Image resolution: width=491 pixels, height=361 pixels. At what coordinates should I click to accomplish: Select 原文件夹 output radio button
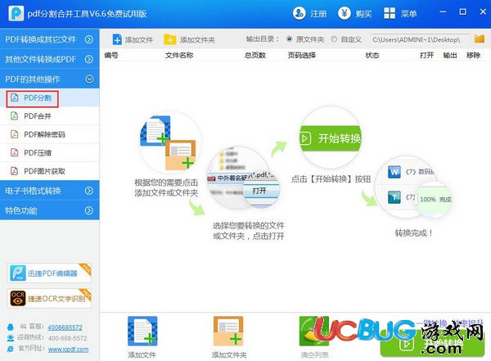click(290, 39)
